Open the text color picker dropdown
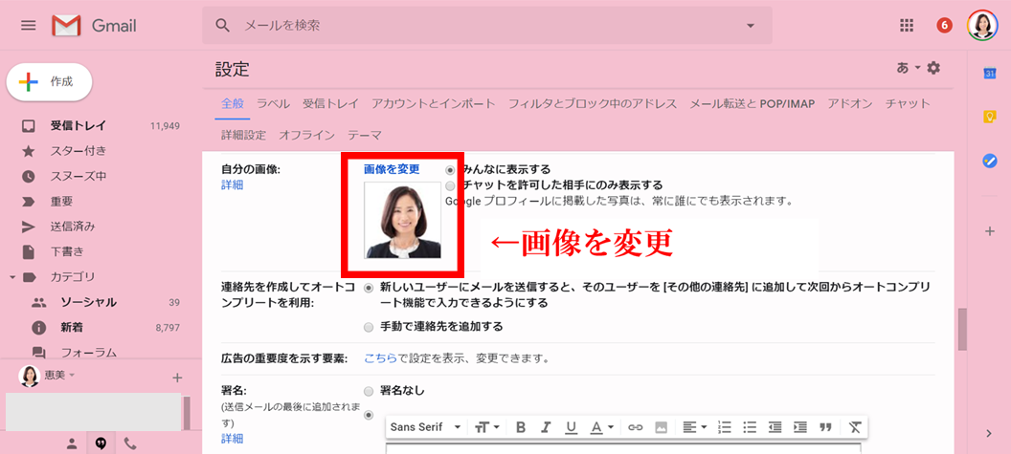 point(601,427)
